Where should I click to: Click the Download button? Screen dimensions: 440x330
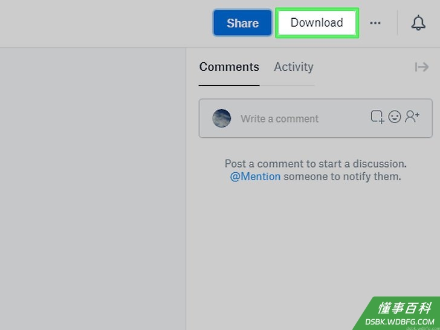[x=317, y=23]
